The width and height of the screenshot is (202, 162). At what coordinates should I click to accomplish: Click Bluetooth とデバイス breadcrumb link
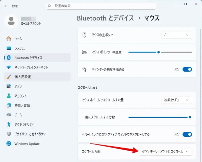tap(105, 18)
